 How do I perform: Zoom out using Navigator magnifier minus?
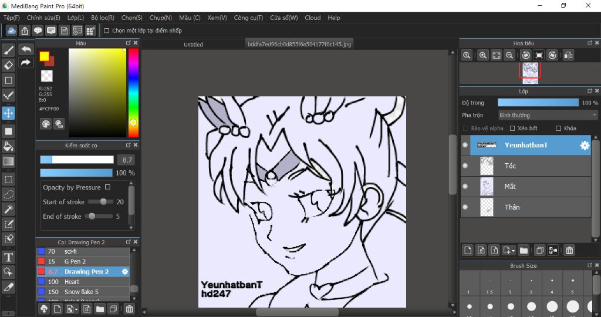point(509,55)
